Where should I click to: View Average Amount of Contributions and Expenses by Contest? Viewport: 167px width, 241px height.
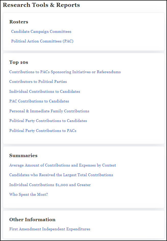63,165
